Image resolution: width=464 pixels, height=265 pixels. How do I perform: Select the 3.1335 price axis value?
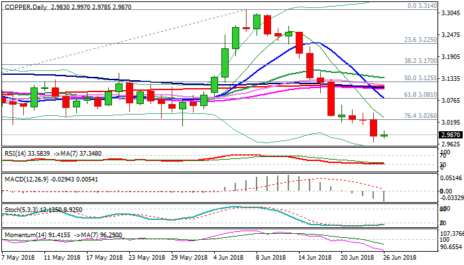coord(450,79)
